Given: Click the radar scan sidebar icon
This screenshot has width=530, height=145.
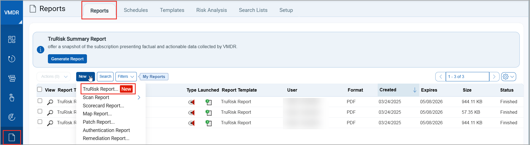Looking at the screenshot, I should [x=12, y=117].
